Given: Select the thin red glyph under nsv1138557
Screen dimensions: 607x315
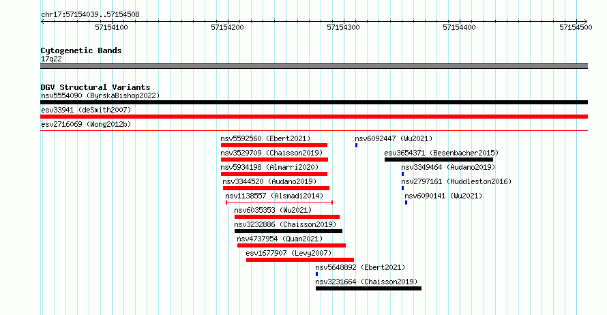Looking at the screenshot, I should [x=279, y=202].
